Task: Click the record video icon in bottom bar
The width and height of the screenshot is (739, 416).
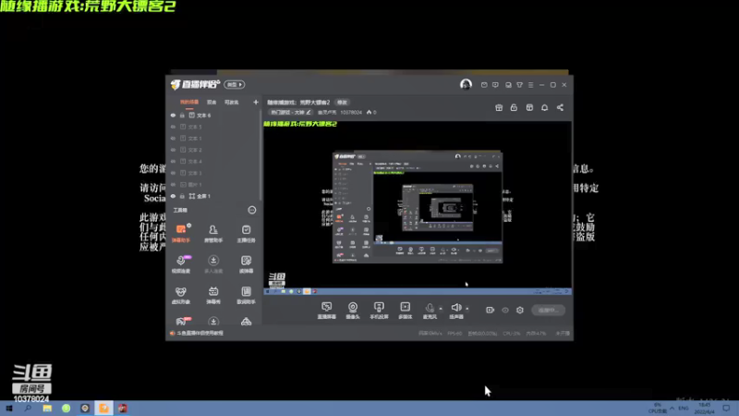Action: point(491,310)
